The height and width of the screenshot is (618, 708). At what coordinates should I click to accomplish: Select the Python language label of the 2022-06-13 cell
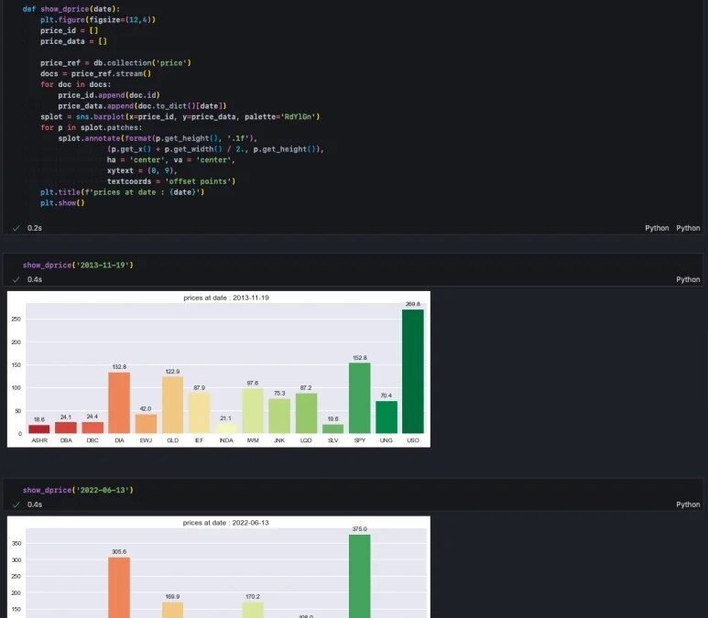coord(688,504)
